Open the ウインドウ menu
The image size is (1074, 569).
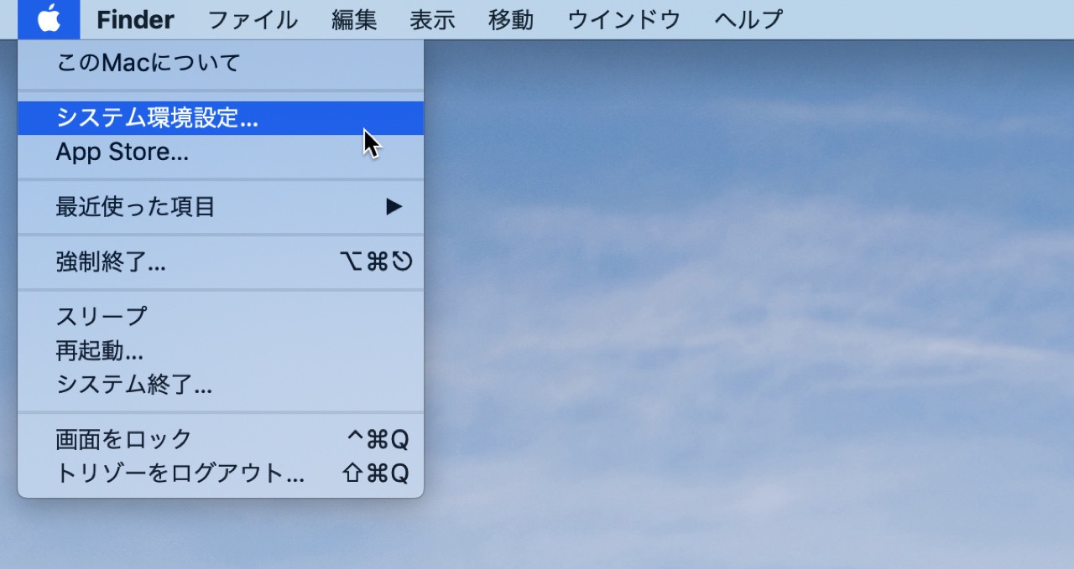624,19
